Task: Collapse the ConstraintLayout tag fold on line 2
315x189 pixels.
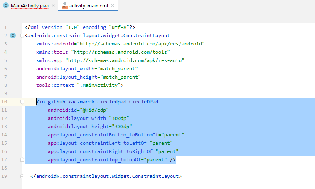Action: (22, 36)
